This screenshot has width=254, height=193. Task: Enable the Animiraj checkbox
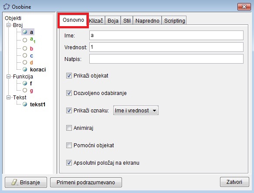pos(69,128)
